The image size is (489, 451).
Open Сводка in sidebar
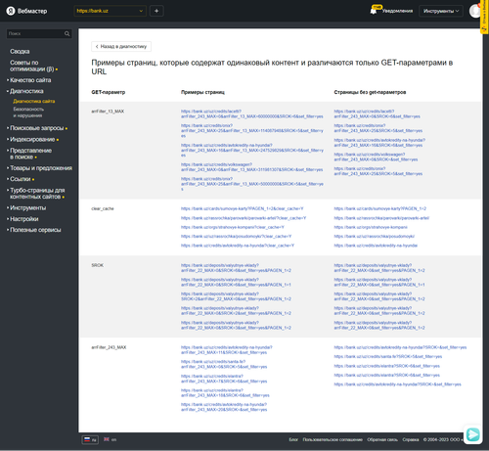tap(20, 52)
